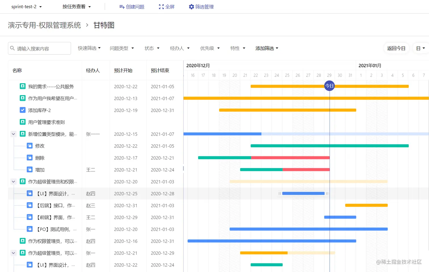Open the 按任务查看 view menu
Screen dimensions: 429x272
tap(76, 7)
